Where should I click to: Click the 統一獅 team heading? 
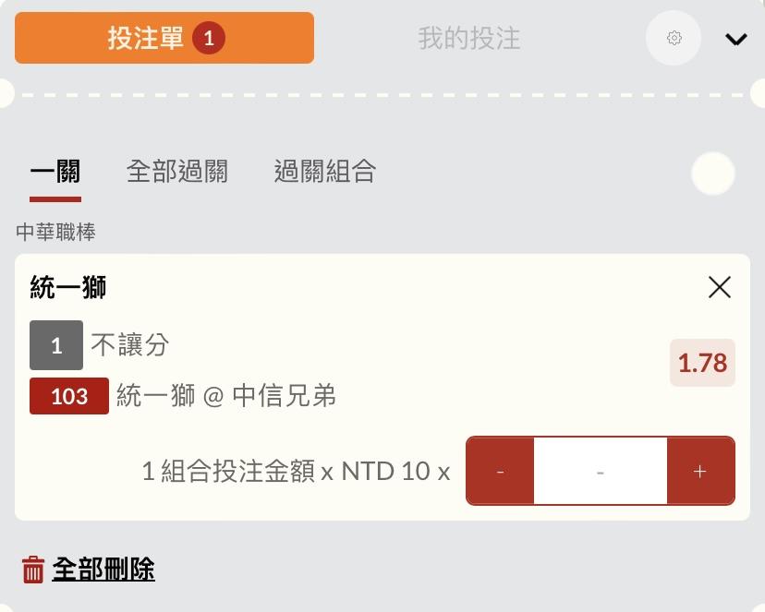pos(67,287)
